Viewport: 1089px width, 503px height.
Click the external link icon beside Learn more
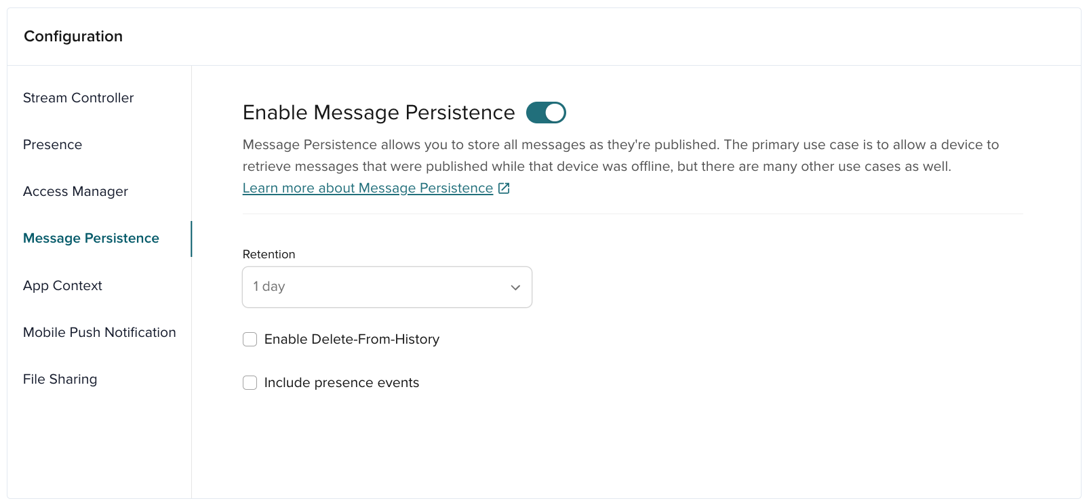pyautogui.click(x=503, y=188)
